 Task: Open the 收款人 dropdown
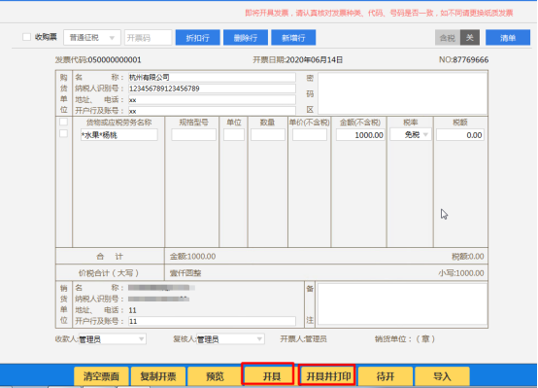tap(113, 339)
